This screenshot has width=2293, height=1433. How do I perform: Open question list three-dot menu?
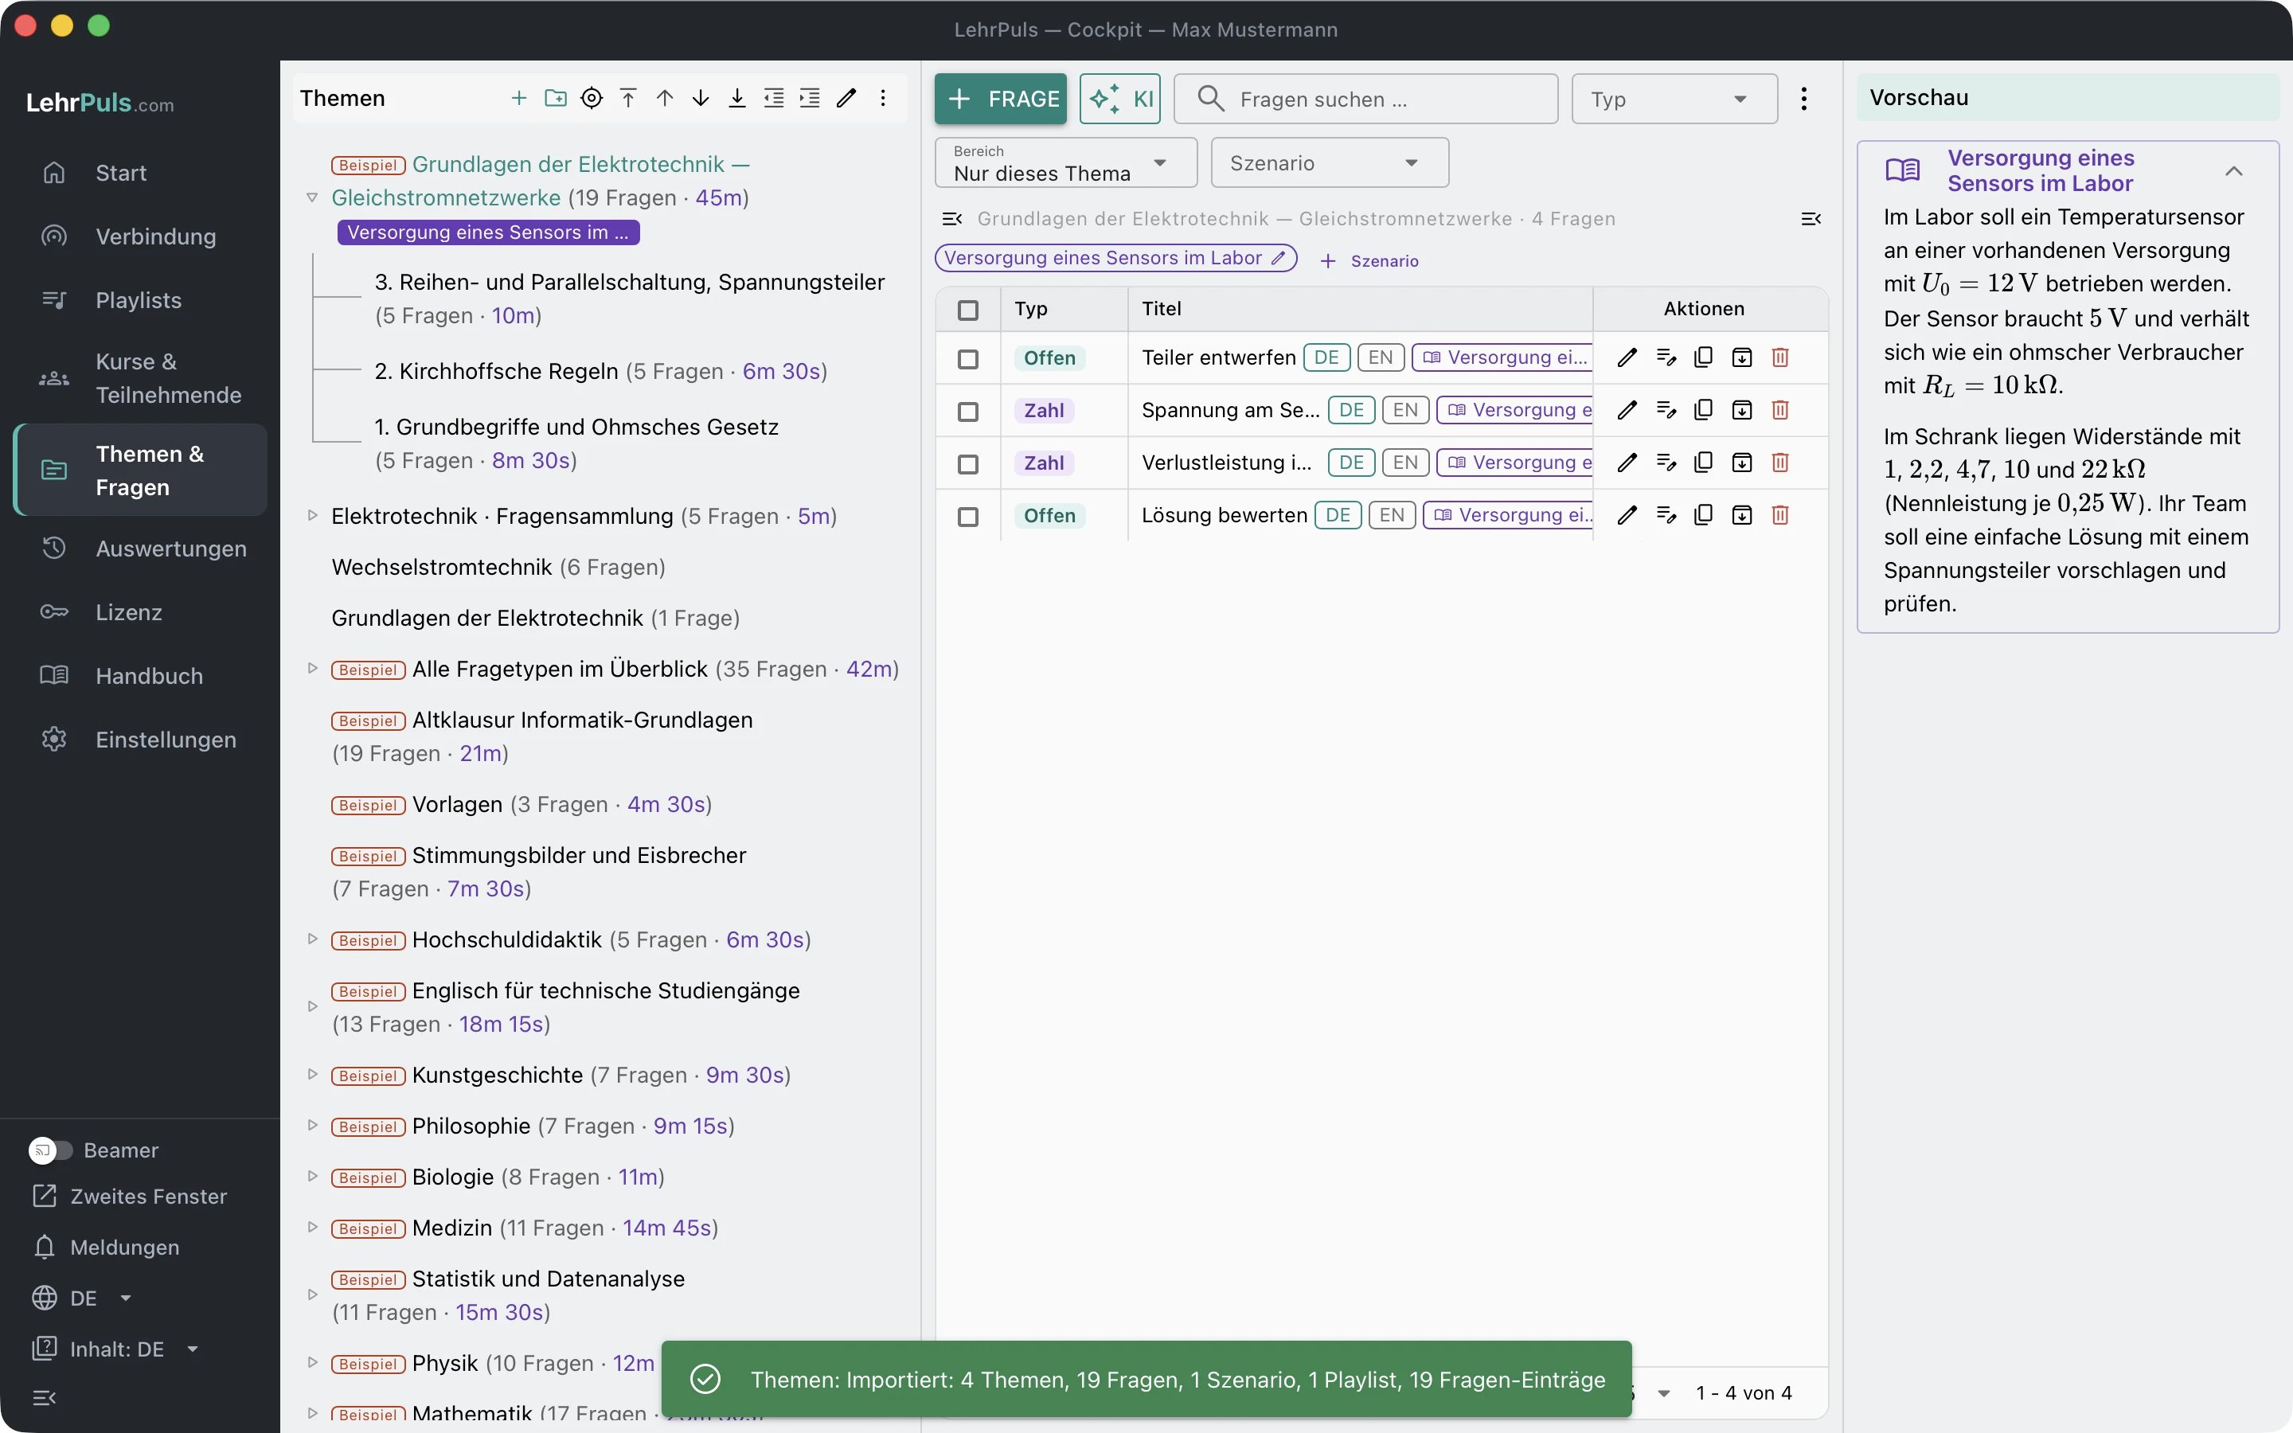coord(1804,99)
